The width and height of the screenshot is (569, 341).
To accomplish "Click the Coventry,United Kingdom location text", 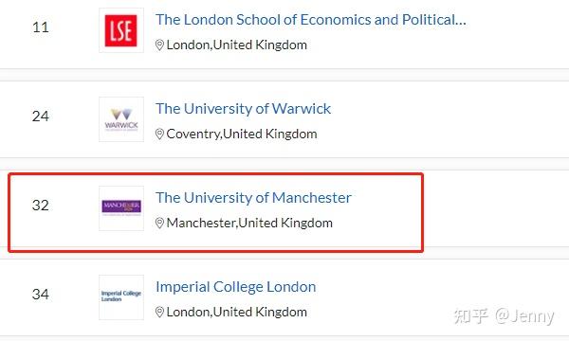I will point(242,135).
